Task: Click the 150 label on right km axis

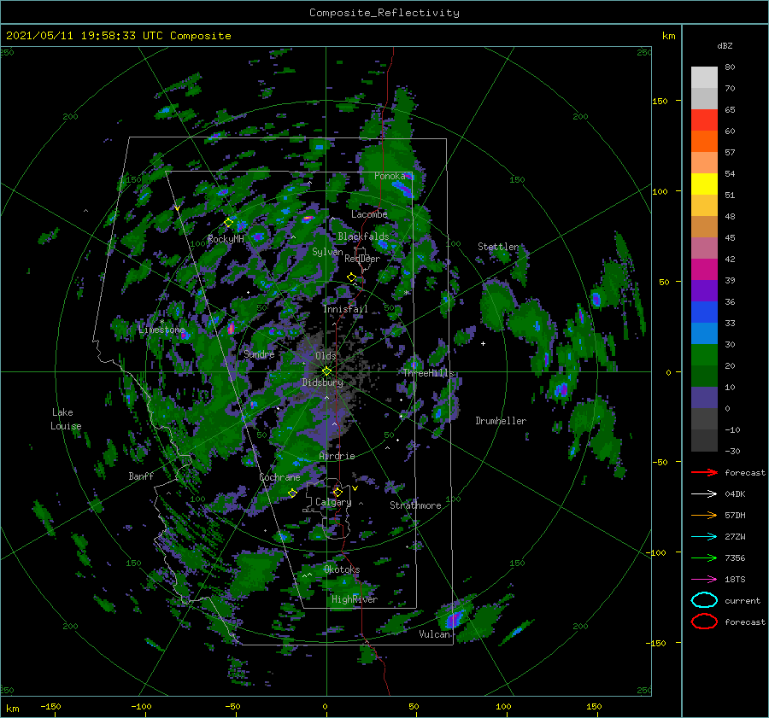Action: pyautogui.click(x=660, y=101)
